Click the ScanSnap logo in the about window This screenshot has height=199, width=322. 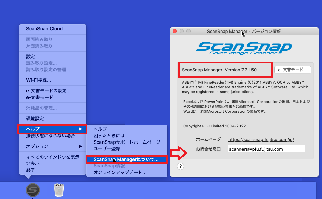pos(244,48)
